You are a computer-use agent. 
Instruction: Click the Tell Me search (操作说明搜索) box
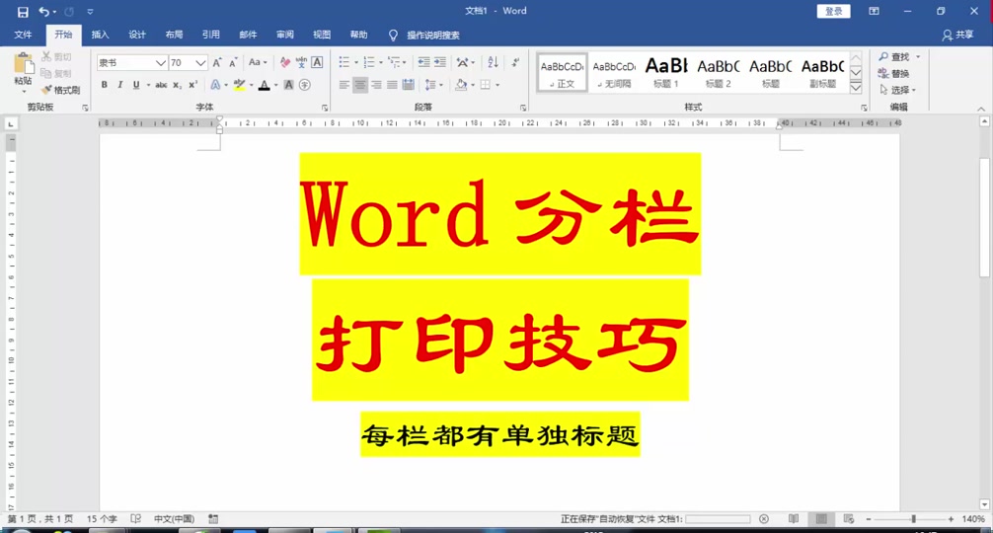[433, 36]
